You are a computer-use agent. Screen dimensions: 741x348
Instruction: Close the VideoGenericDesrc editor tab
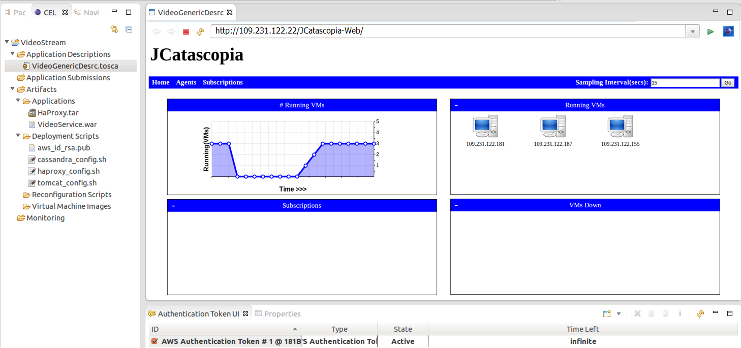(x=229, y=12)
